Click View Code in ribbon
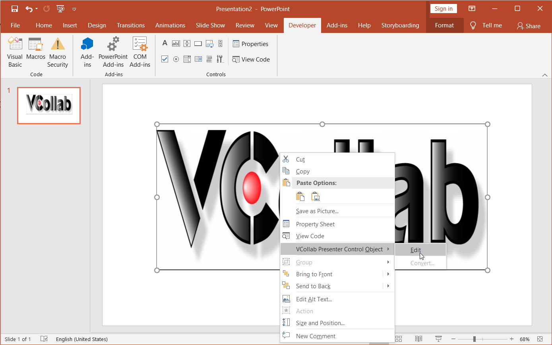 (251, 60)
